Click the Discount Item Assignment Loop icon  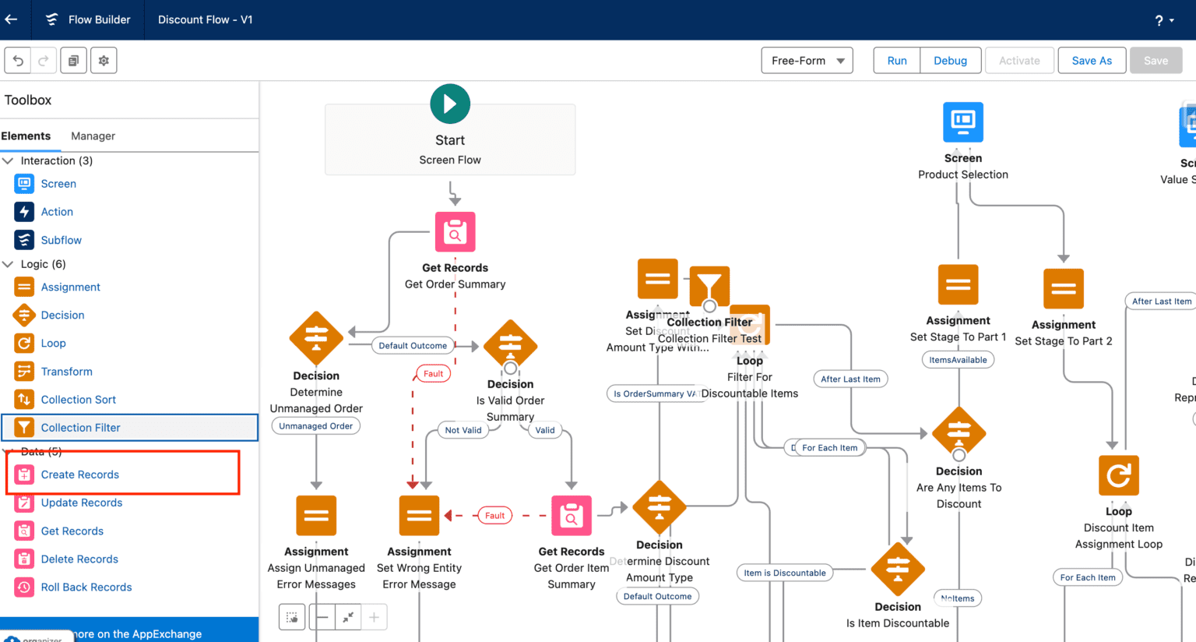(x=1118, y=475)
